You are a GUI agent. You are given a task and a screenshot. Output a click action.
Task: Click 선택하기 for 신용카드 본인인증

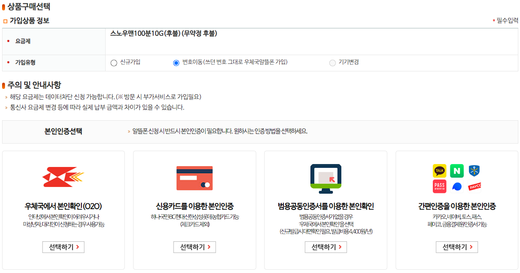click(194, 247)
